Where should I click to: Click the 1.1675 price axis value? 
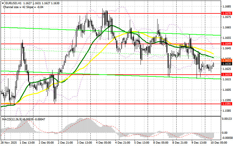click(227, 17)
